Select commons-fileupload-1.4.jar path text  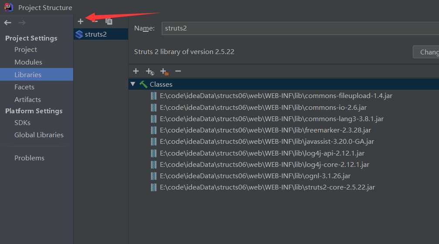pyautogui.click(x=276, y=96)
